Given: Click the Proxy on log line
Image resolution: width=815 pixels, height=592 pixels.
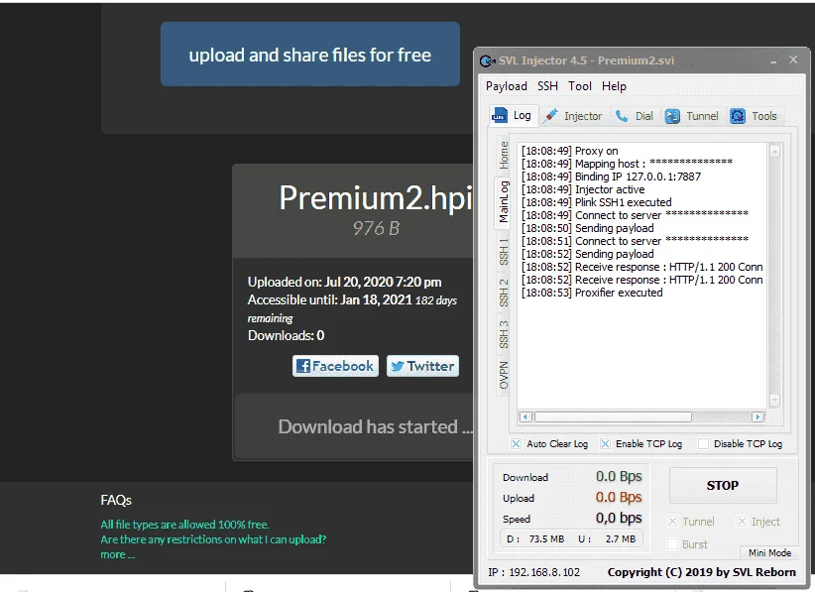Looking at the screenshot, I should [x=570, y=151].
